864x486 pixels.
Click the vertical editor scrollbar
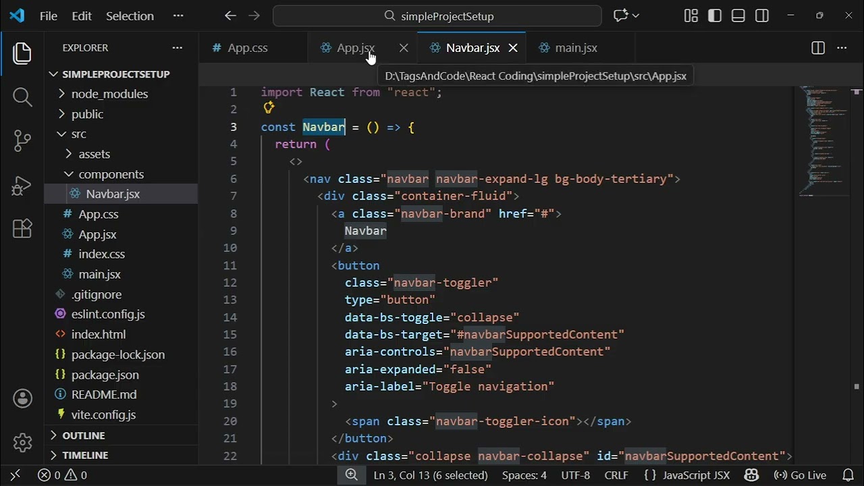click(x=857, y=275)
